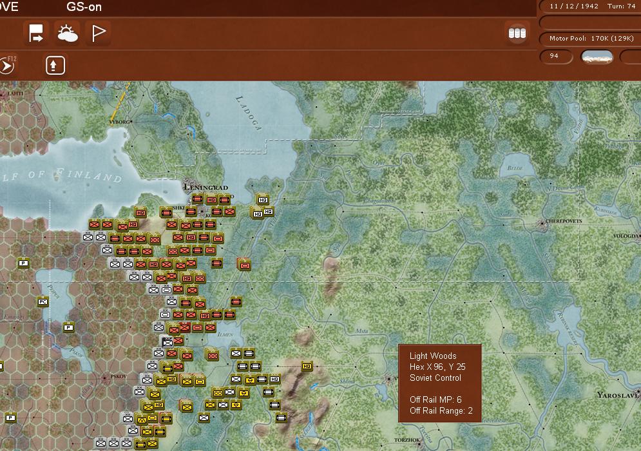Image resolution: width=641 pixels, height=451 pixels.
Task: Select the white HQ counter nearest Lake Ladoga shore
Action: (263, 200)
